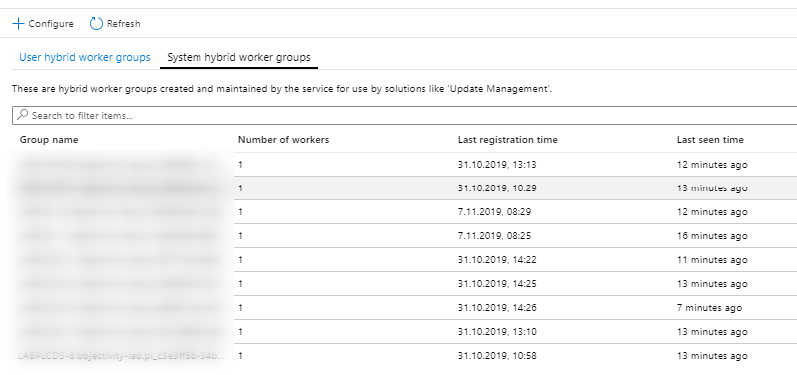Select registration time 7.11.2019, 08:25
Screen dimensions: 797x375
click(494, 235)
